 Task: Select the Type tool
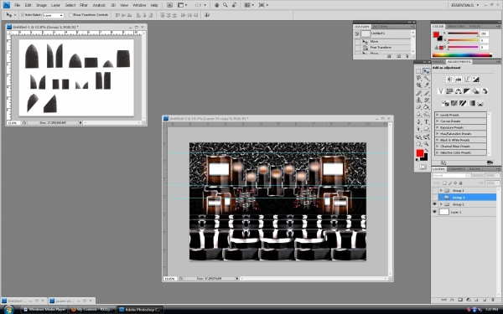point(427,121)
